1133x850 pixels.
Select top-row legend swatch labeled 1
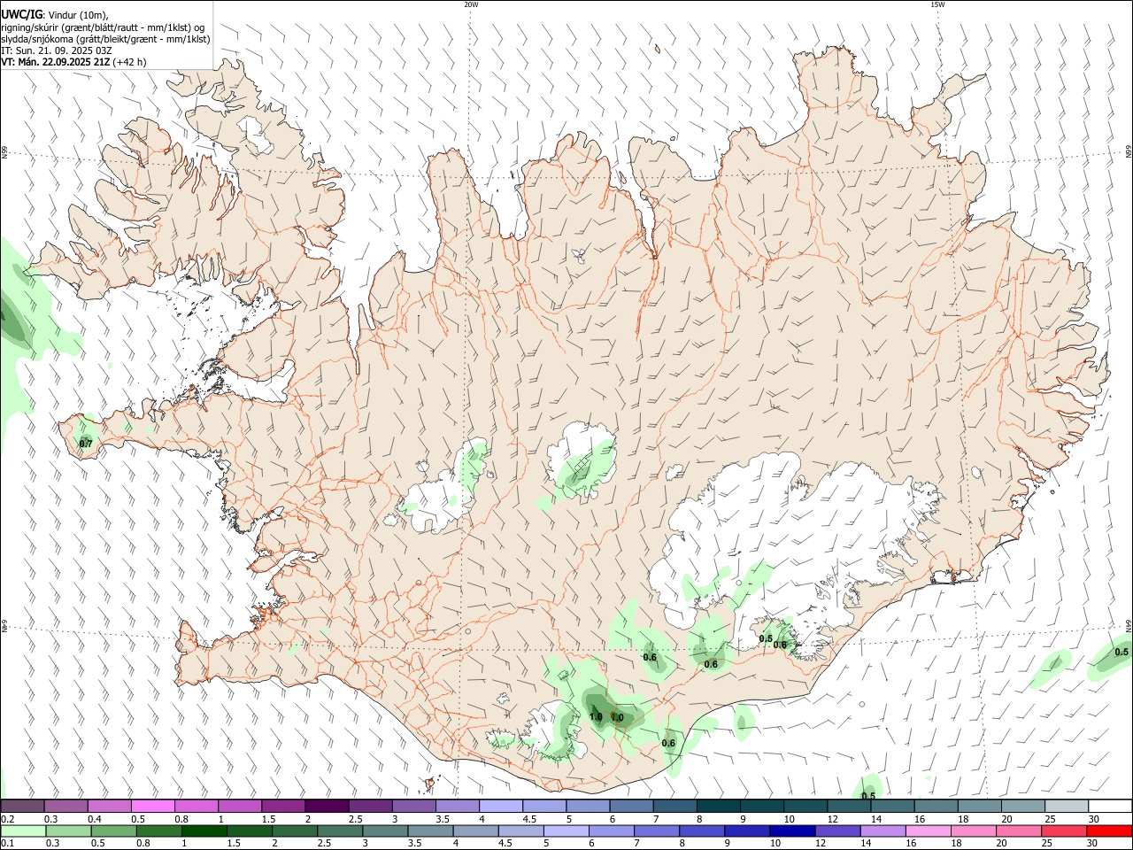pyautogui.click(x=240, y=807)
